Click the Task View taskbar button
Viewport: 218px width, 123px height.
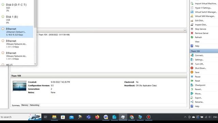[45, 117]
